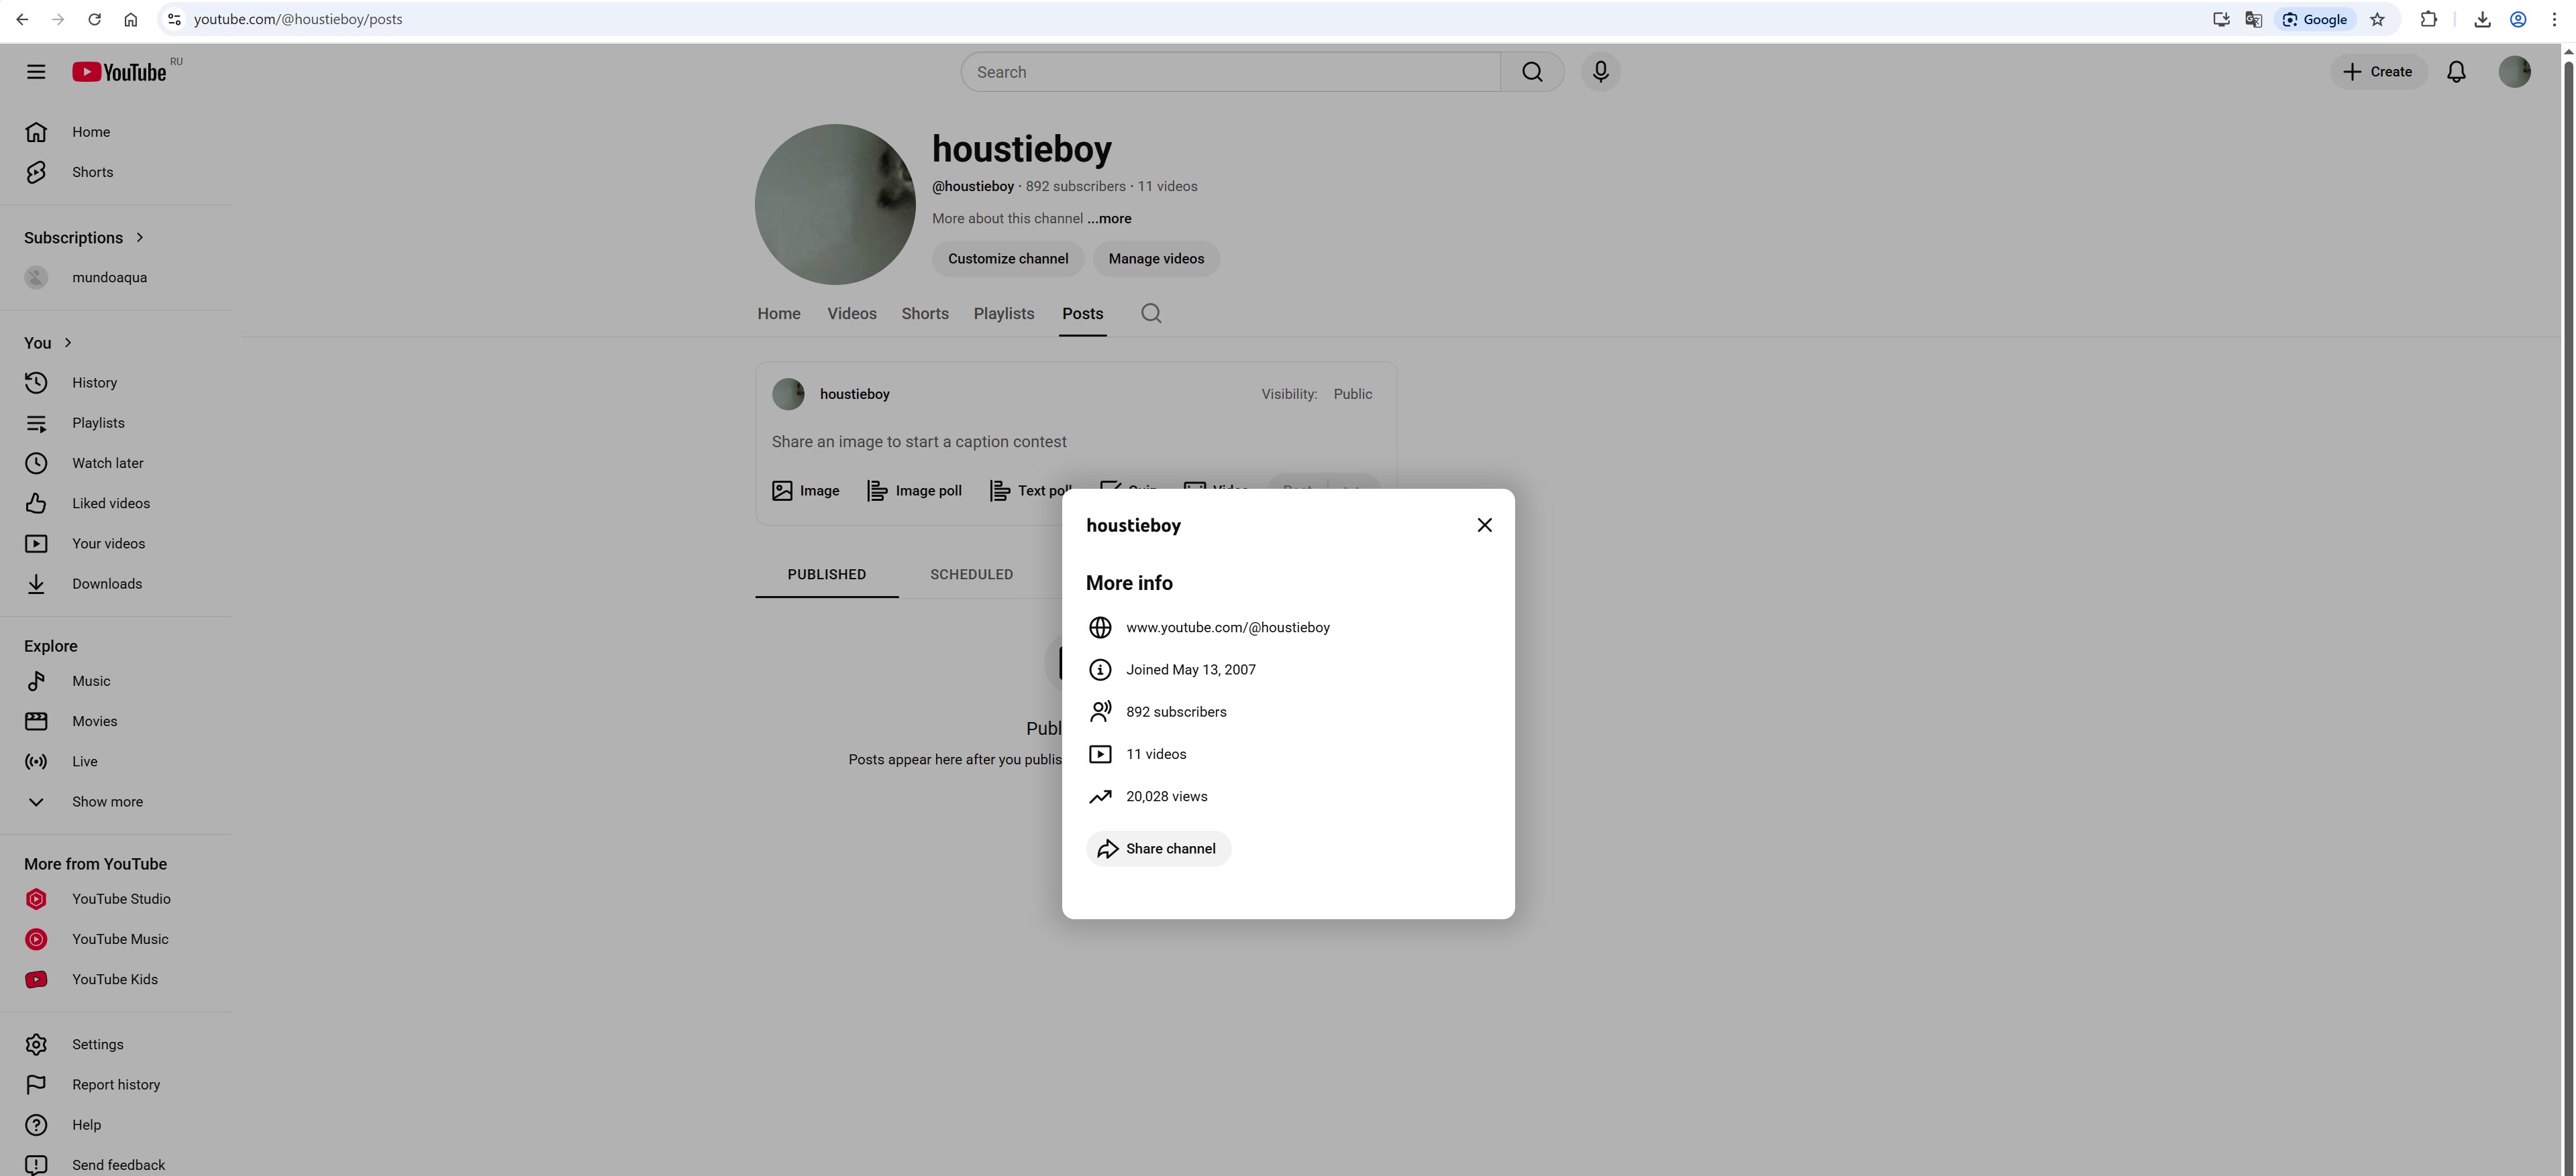Screen dimensions: 2576x1176
Task: Click the YouTube logo
Action: click(119, 72)
